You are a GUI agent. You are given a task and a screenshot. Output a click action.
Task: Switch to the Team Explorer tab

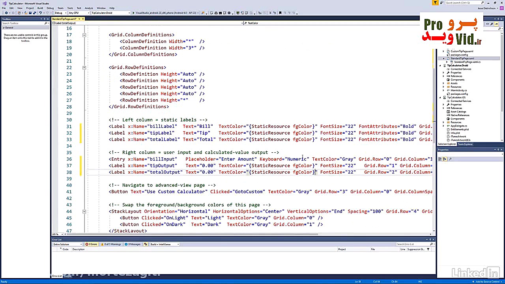[465, 144]
